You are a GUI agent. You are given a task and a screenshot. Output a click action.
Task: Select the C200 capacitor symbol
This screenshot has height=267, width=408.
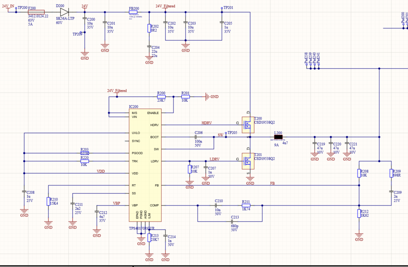pos(85,19)
